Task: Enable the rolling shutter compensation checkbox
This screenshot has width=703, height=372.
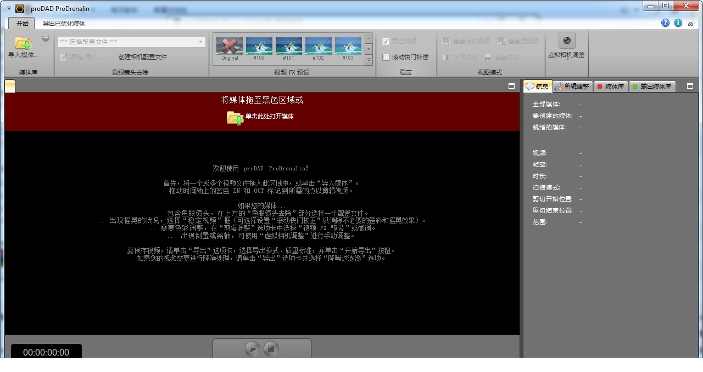Action: tap(386, 57)
